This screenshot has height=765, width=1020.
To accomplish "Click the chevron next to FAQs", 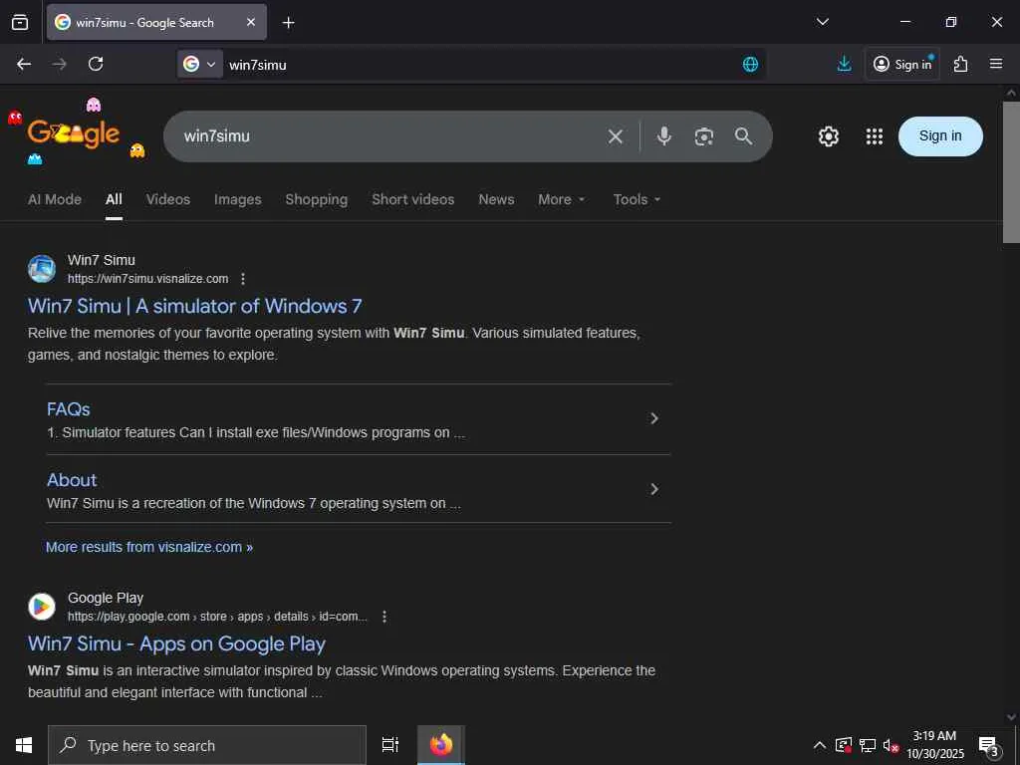I will (x=654, y=418).
